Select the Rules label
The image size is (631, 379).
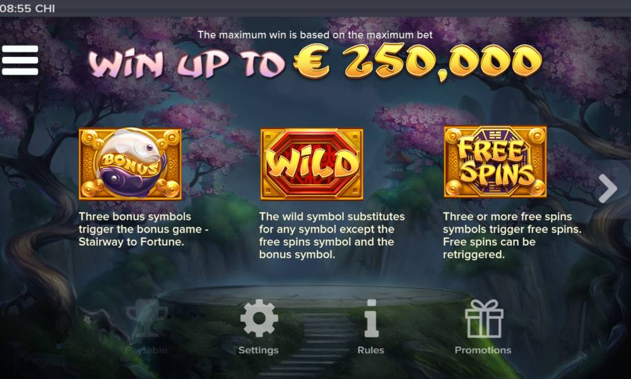[x=370, y=350]
